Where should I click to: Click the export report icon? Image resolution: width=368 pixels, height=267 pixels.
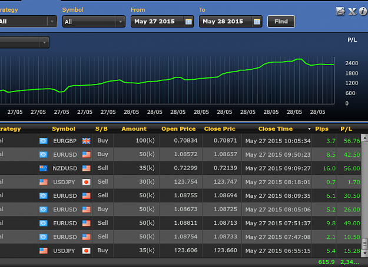(340, 11)
